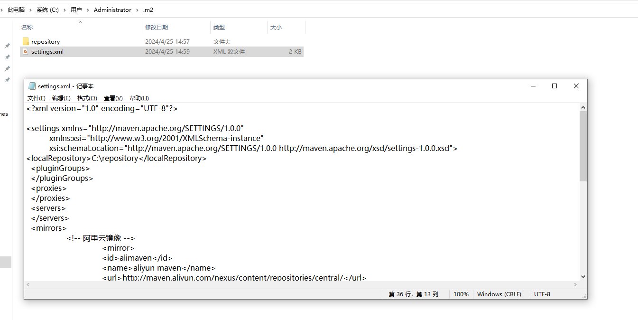Click the Windows (CRLF) line ending indicator
This screenshot has height=320, width=638.
point(499,294)
